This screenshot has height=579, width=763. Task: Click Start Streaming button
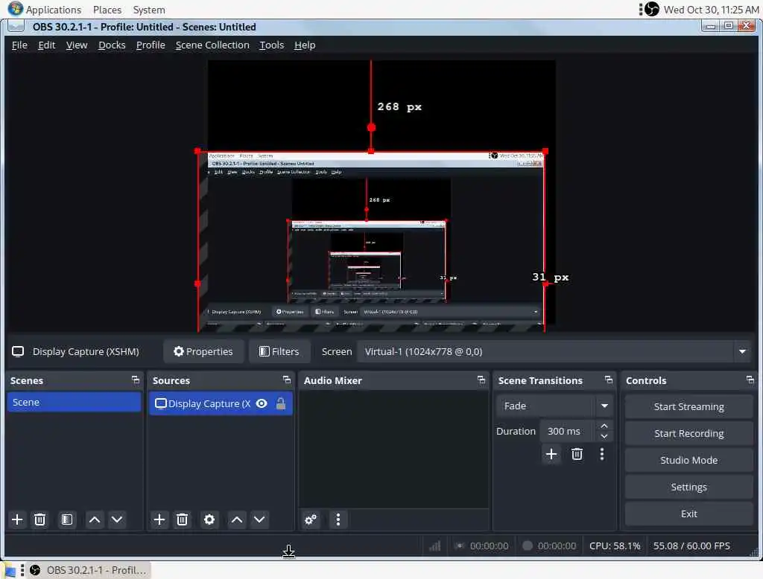(688, 407)
